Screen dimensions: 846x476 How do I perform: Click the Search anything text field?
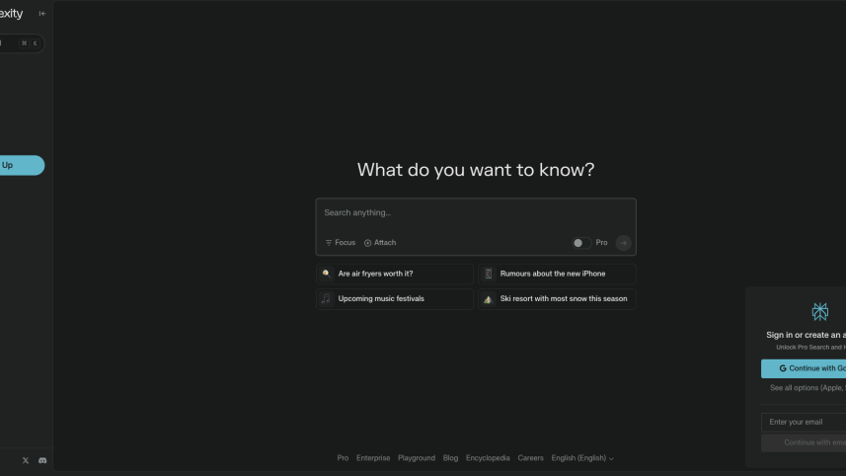475,213
